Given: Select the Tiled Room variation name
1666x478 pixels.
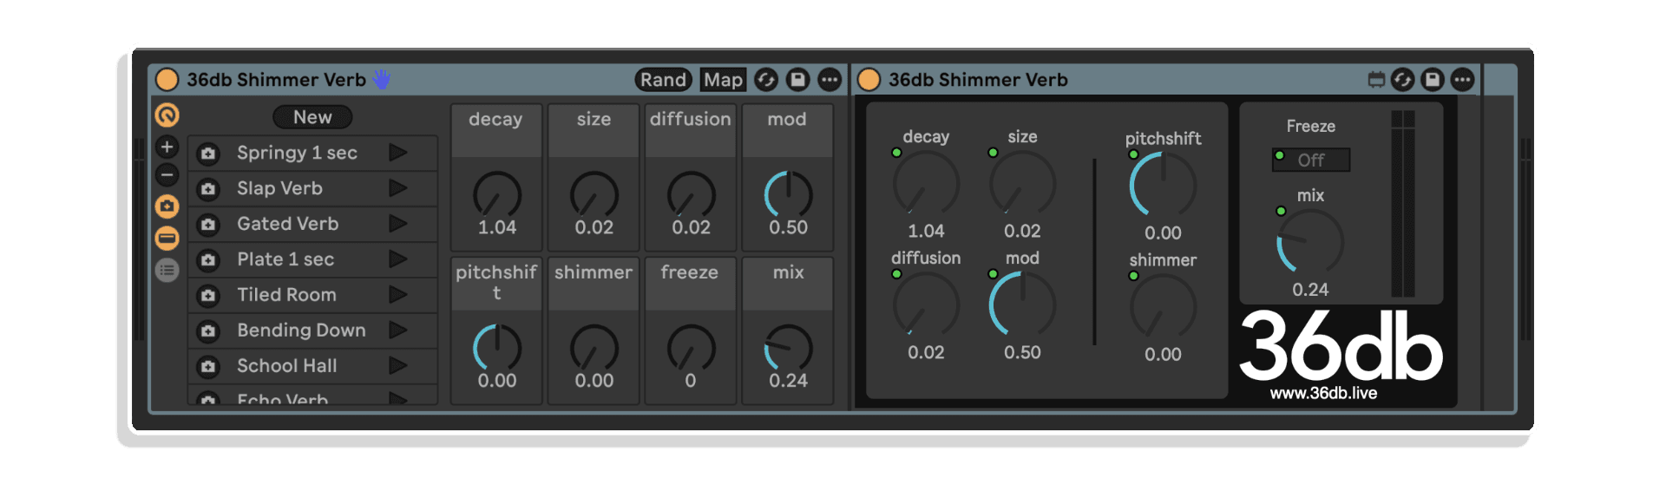Looking at the screenshot, I should click(286, 295).
